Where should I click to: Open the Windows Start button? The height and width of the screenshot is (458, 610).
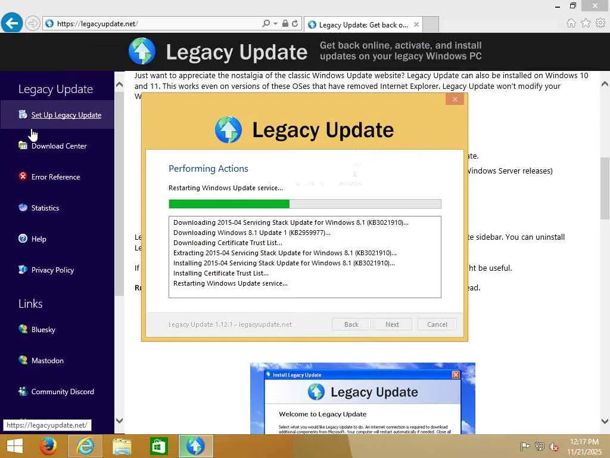point(15,446)
